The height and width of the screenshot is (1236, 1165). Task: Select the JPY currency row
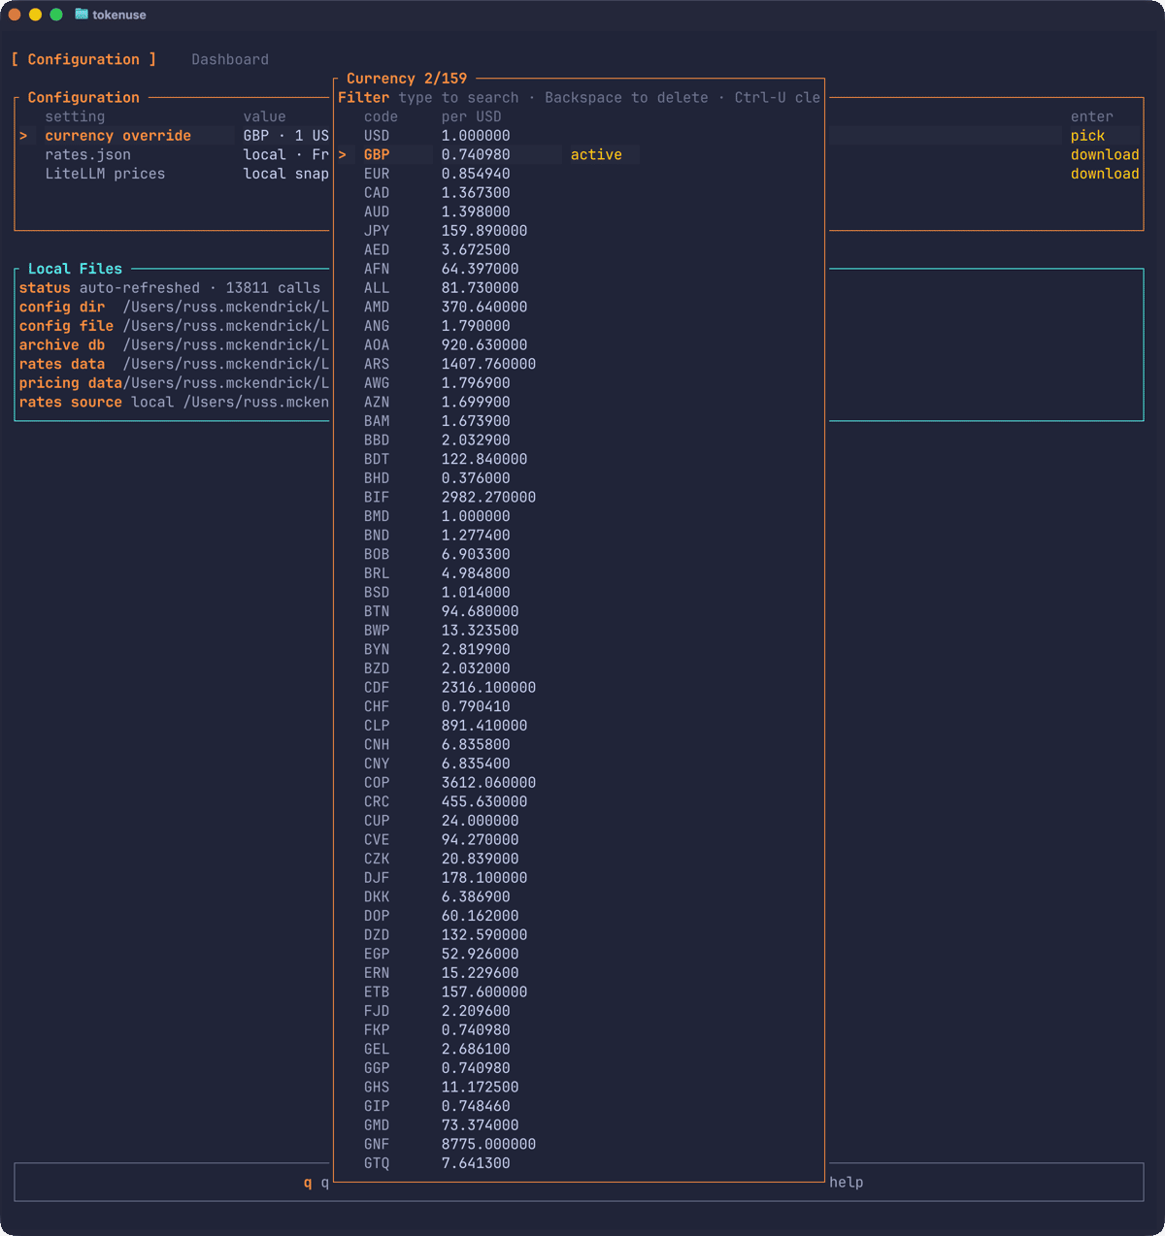(580, 231)
